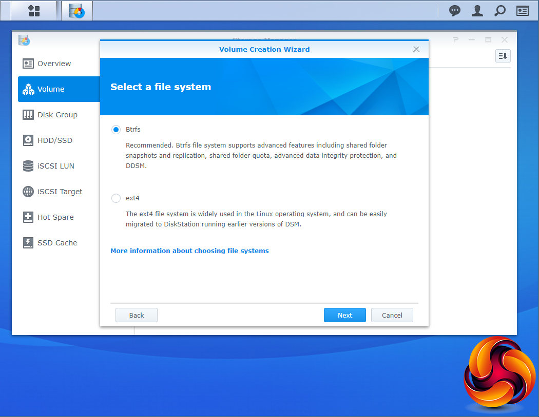Viewport: 539px width, 417px height.
Task: Open the user options person icon
Action: click(477, 11)
